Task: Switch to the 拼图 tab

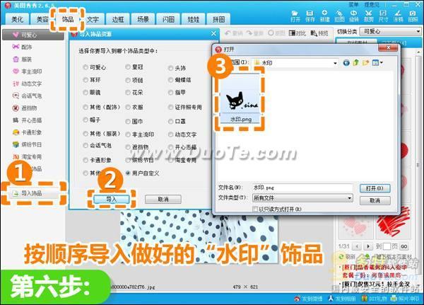Action: click(218, 19)
